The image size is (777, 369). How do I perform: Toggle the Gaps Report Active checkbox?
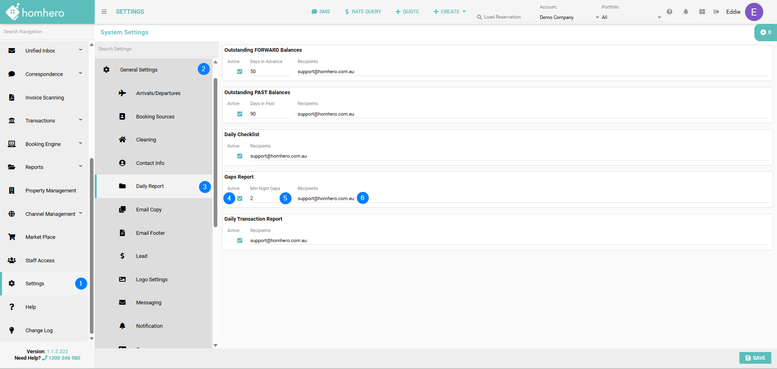[x=240, y=198]
